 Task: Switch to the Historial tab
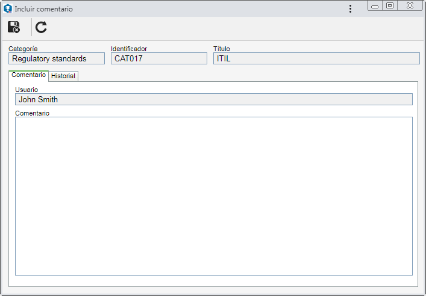[63, 76]
